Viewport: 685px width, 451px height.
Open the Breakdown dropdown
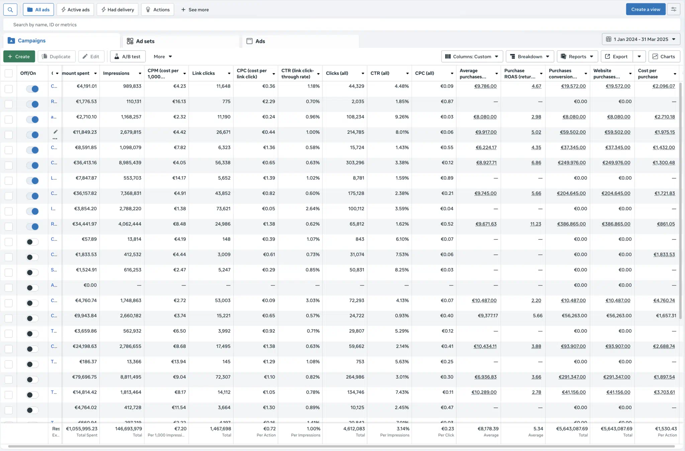(529, 57)
